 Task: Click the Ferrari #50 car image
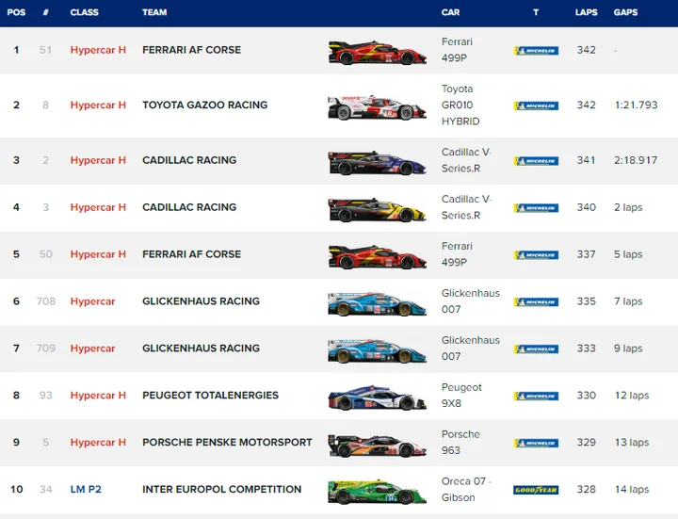[378, 257]
